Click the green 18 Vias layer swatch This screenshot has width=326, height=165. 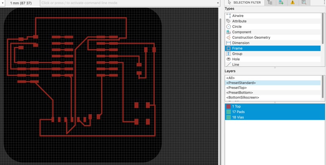(229, 117)
